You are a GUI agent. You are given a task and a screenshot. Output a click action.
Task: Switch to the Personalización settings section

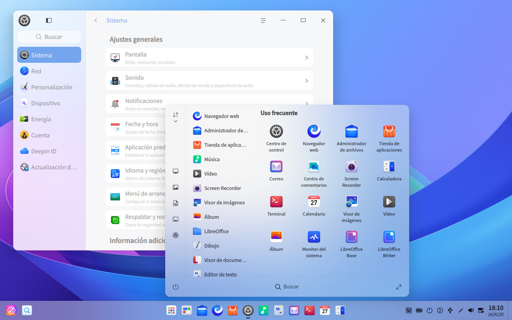click(x=49, y=87)
